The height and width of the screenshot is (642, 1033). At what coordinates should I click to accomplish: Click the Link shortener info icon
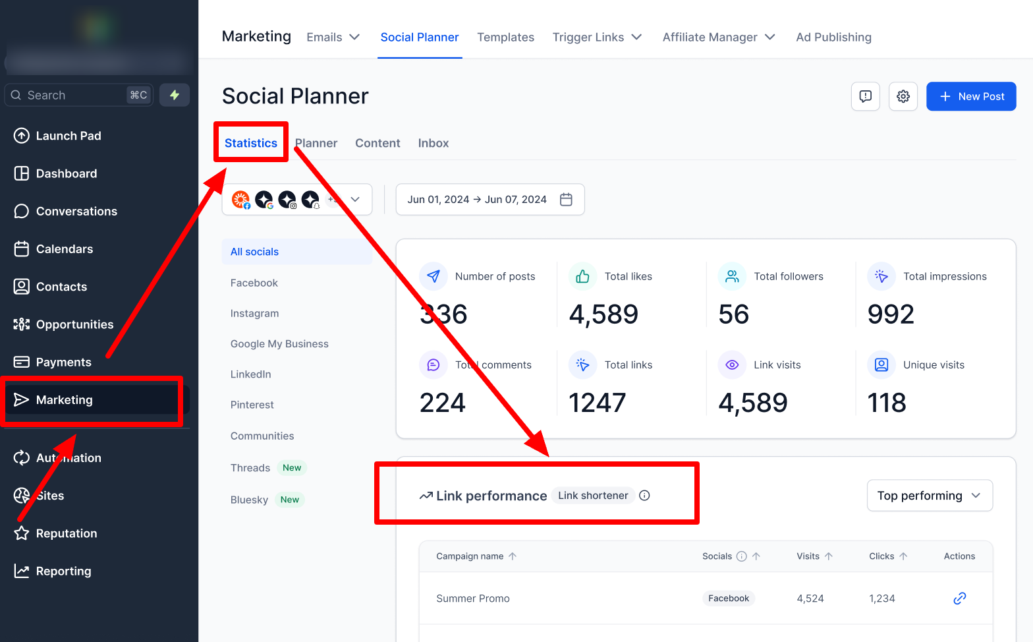tap(644, 496)
